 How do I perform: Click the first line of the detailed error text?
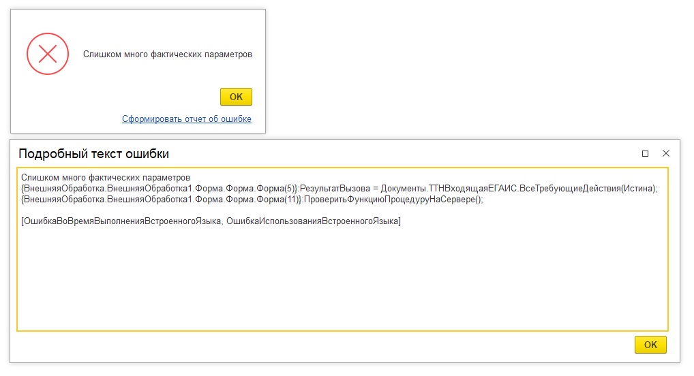(106, 177)
